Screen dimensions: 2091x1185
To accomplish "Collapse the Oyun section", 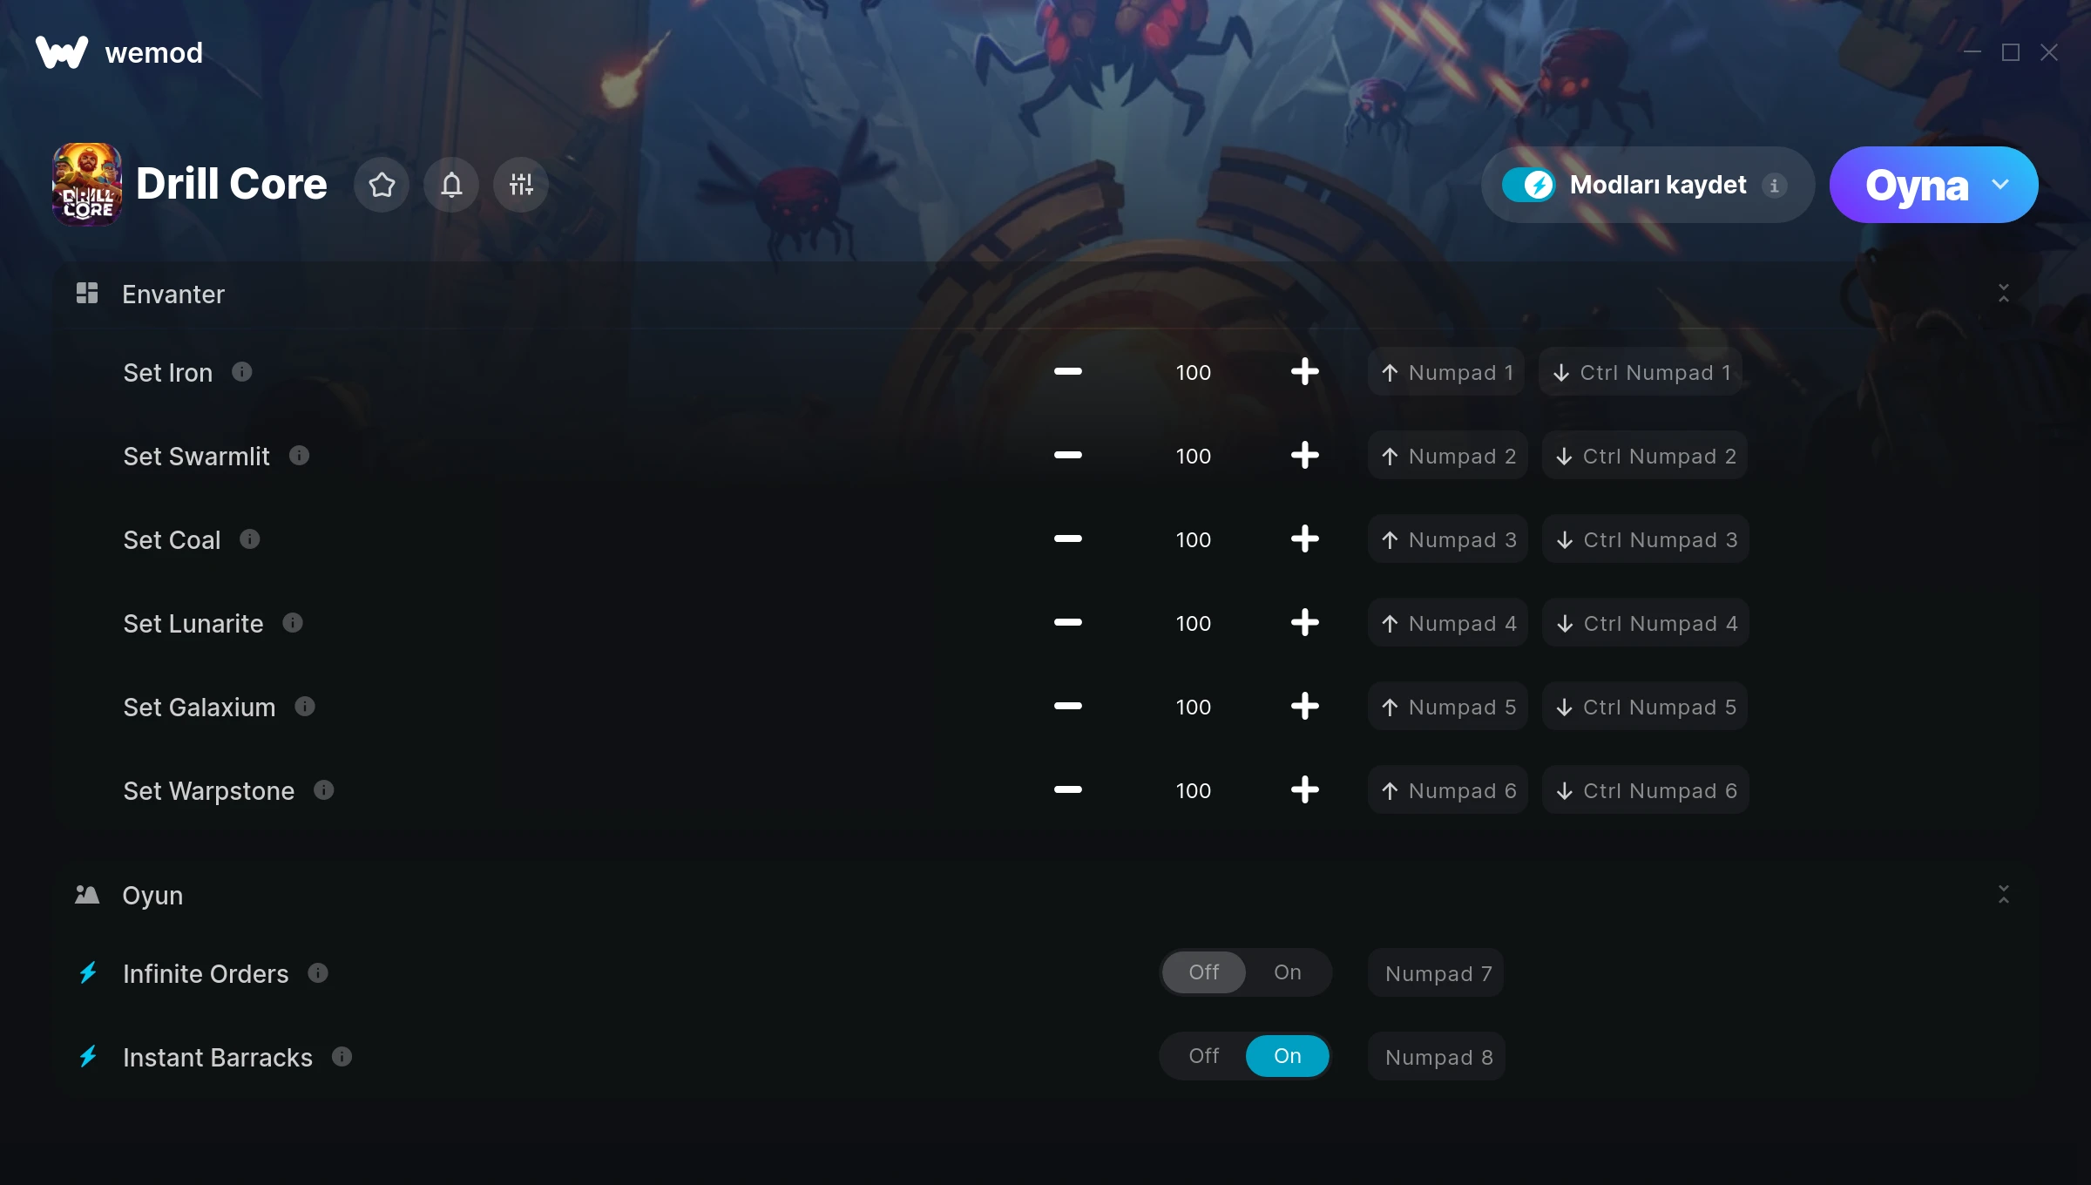I will [2004, 895].
